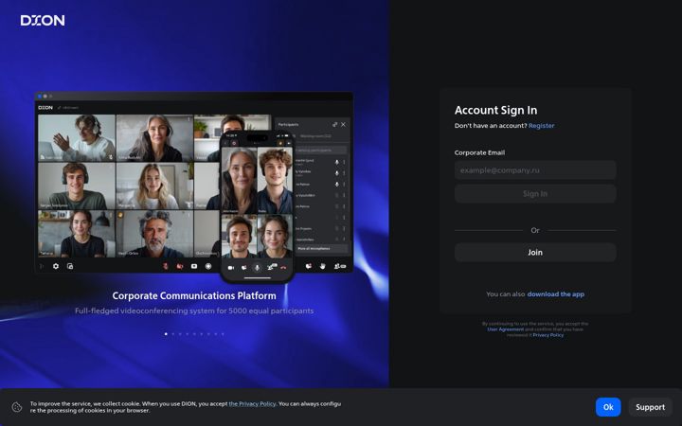
Task: Select the first carousel dot indicator
Action: coord(166,334)
